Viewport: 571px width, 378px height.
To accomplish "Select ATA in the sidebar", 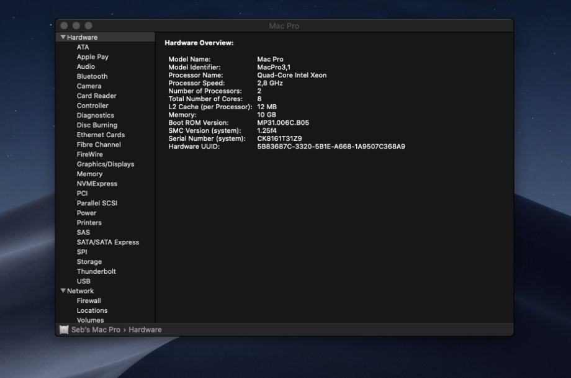I will 83,47.
